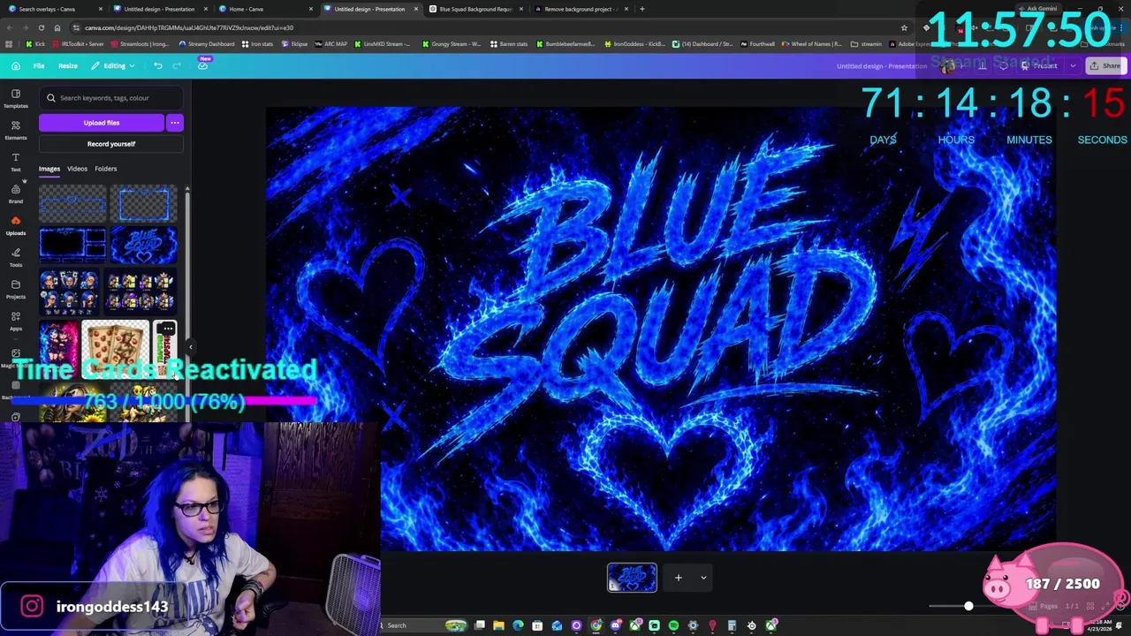Open the Text sidebar panel
The image size is (1131, 636).
16,162
